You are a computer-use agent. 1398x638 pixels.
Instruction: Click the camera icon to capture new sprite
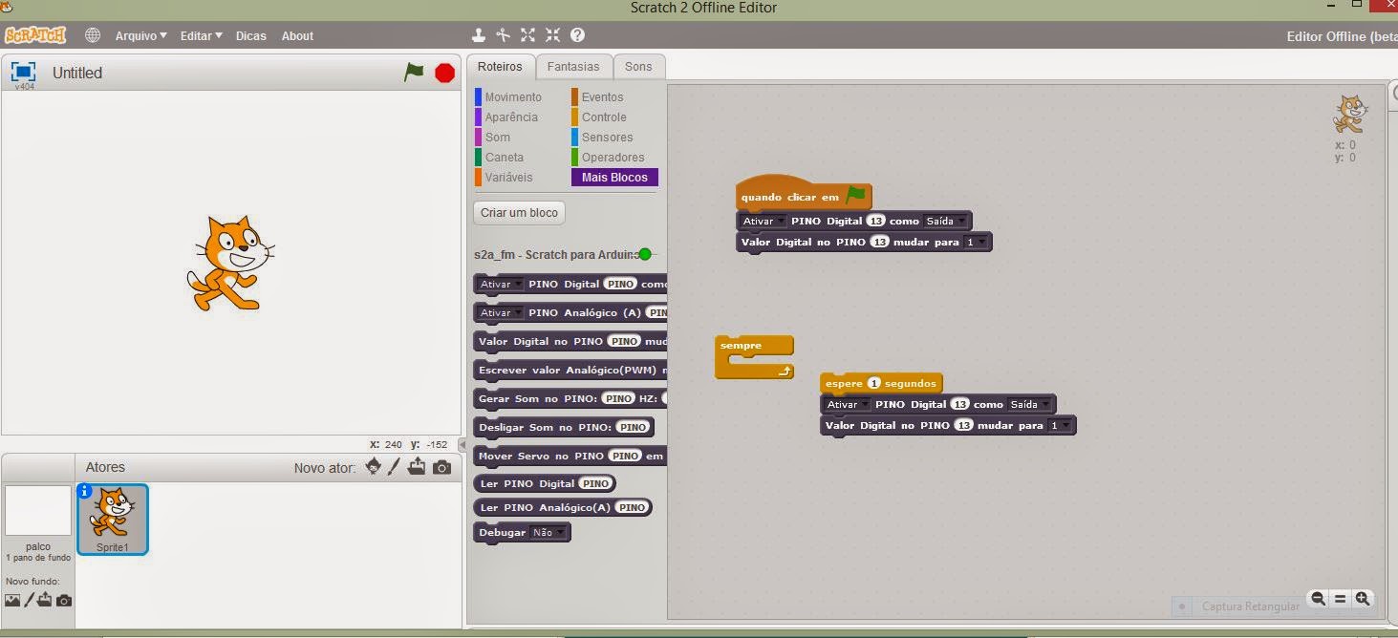click(442, 466)
